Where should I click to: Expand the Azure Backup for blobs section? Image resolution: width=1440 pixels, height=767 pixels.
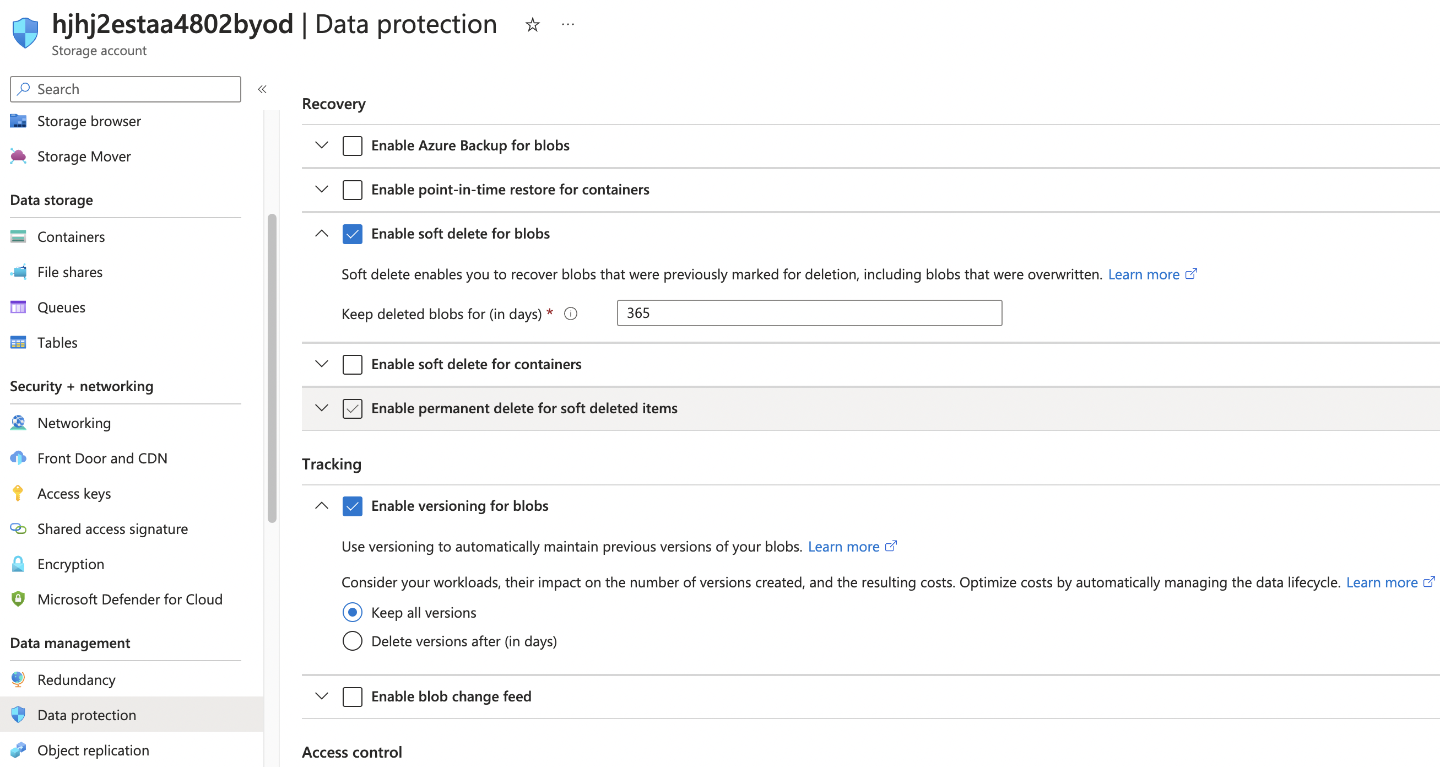(x=321, y=145)
